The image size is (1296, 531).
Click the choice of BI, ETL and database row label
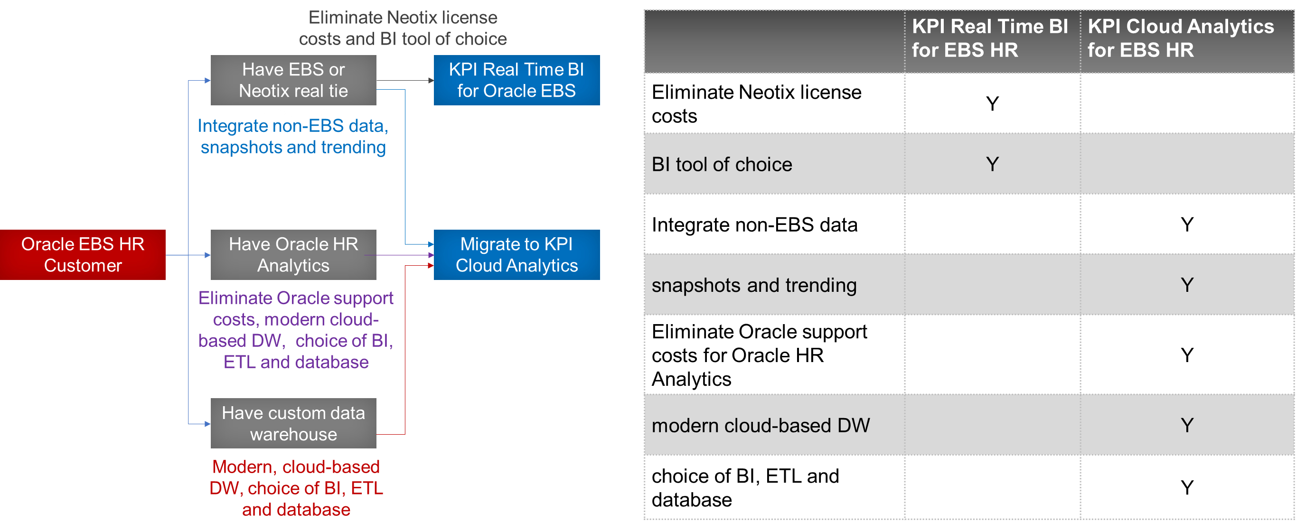(x=745, y=488)
